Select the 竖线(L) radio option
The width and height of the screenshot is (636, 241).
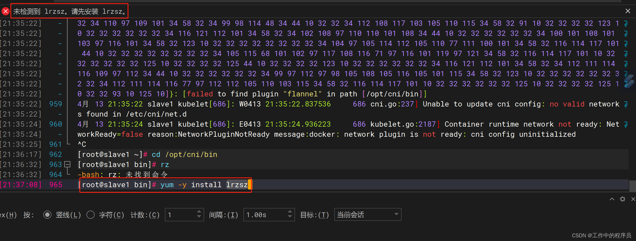pyautogui.click(x=47, y=215)
